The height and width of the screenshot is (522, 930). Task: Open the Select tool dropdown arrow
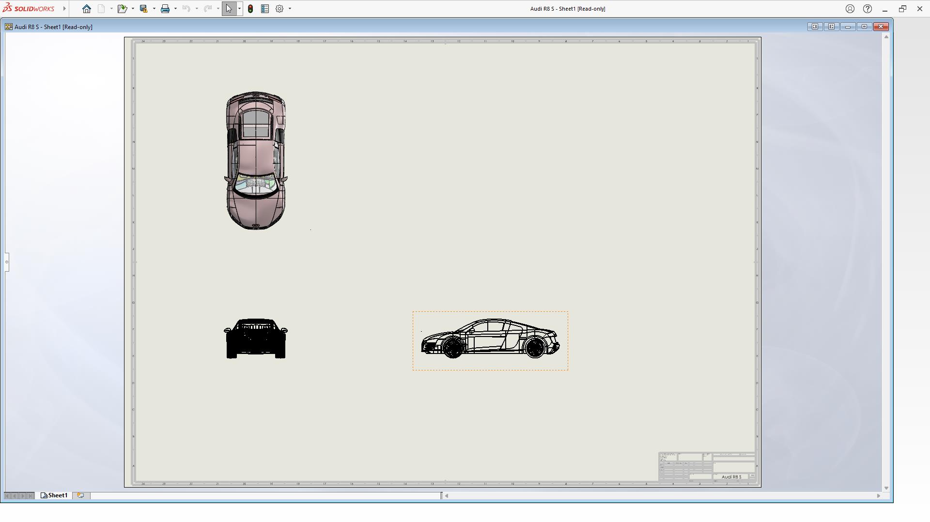(239, 9)
